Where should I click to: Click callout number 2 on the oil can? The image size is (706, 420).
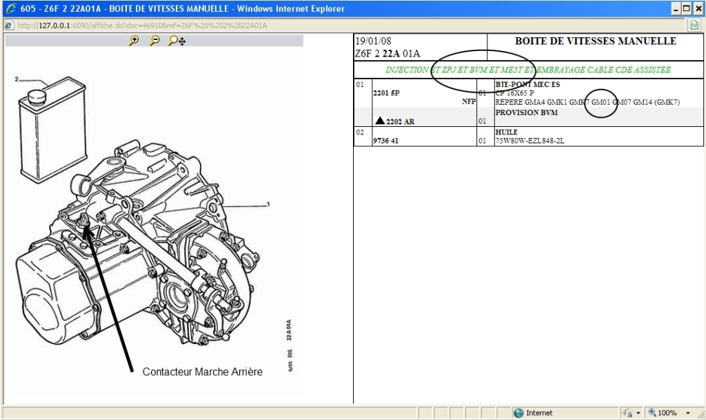(16, 79)
